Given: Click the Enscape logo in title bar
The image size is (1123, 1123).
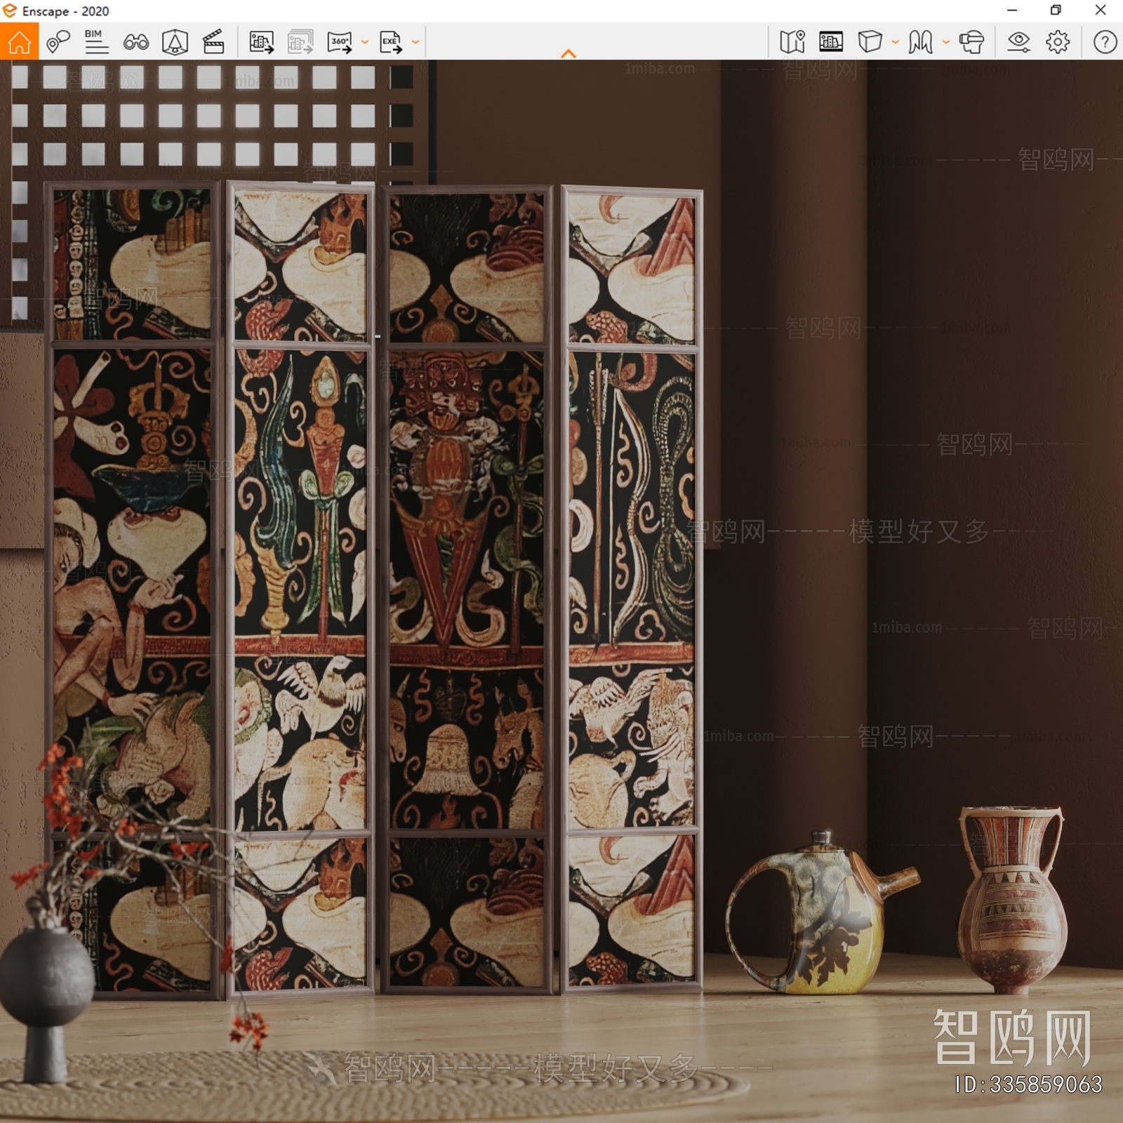Looking at the screenshot, I should click(10, 11).
